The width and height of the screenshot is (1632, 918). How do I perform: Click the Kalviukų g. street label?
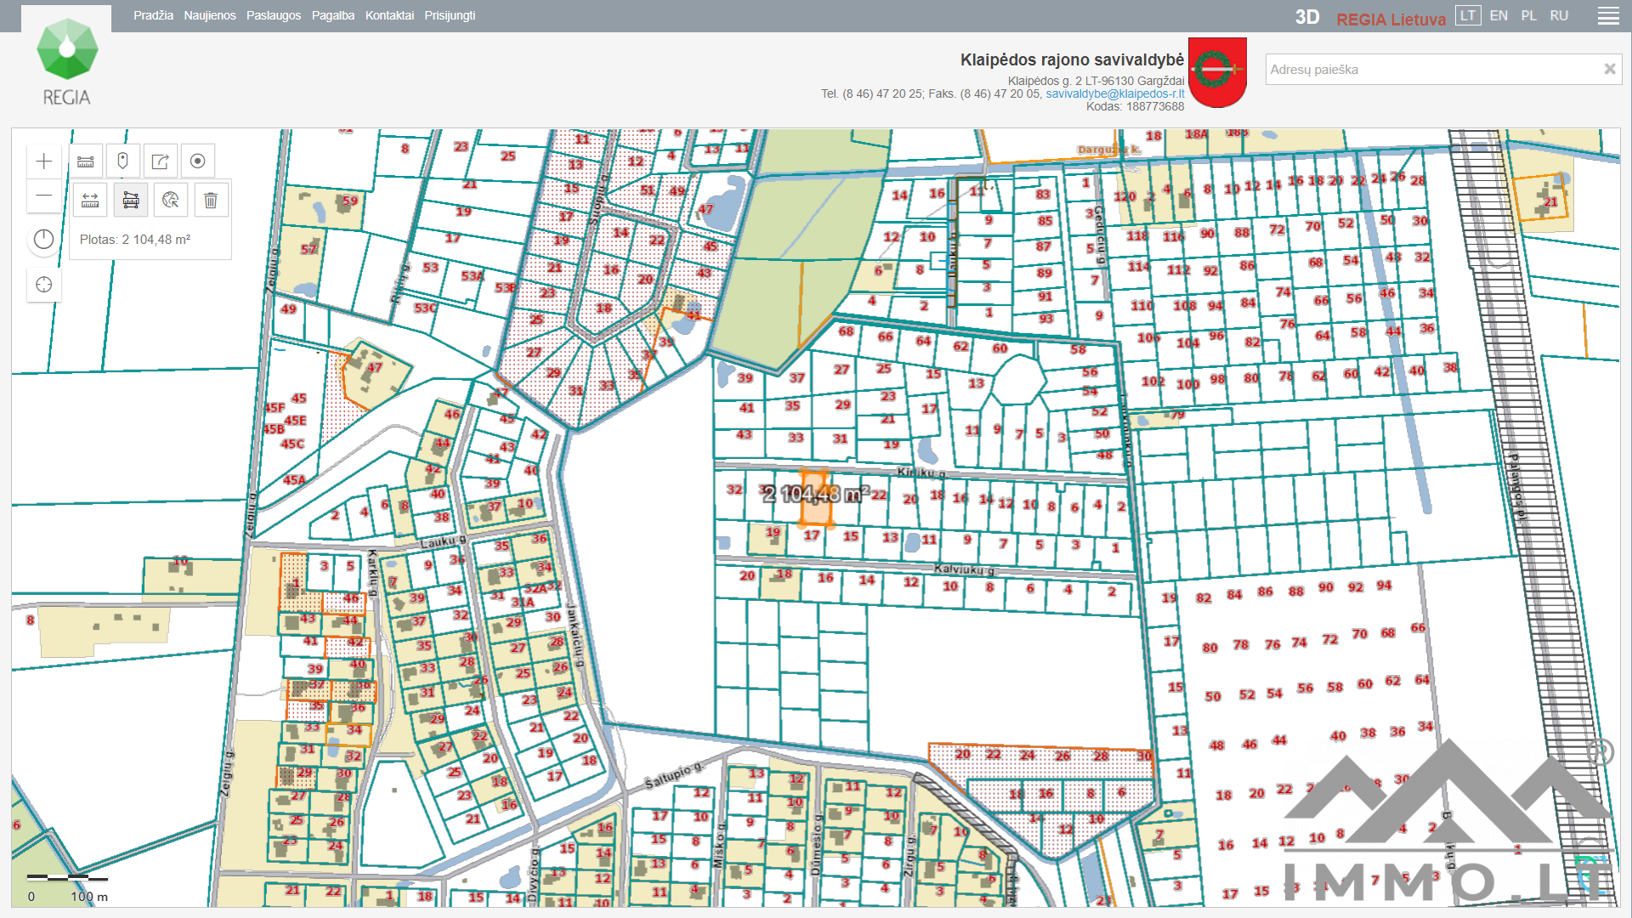[965, 569]
